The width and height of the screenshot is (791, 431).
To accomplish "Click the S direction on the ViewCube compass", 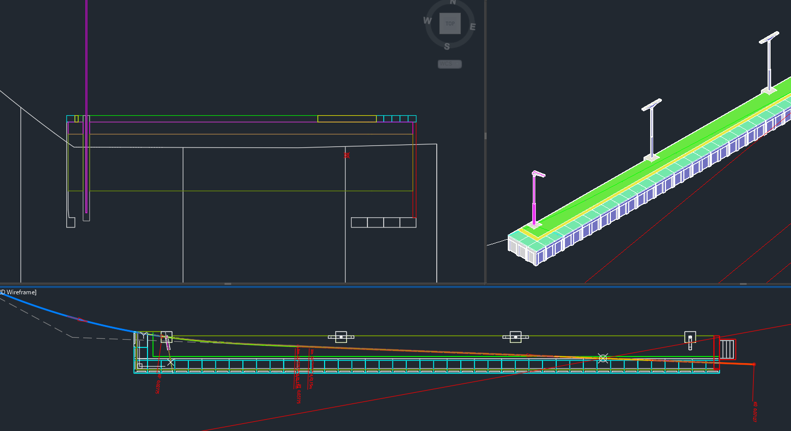I will 447,46.
